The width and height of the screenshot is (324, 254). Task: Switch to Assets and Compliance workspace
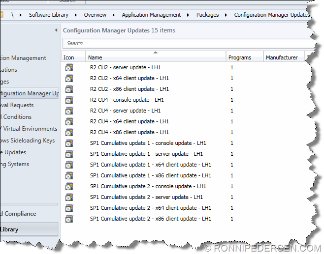[18, 214]
